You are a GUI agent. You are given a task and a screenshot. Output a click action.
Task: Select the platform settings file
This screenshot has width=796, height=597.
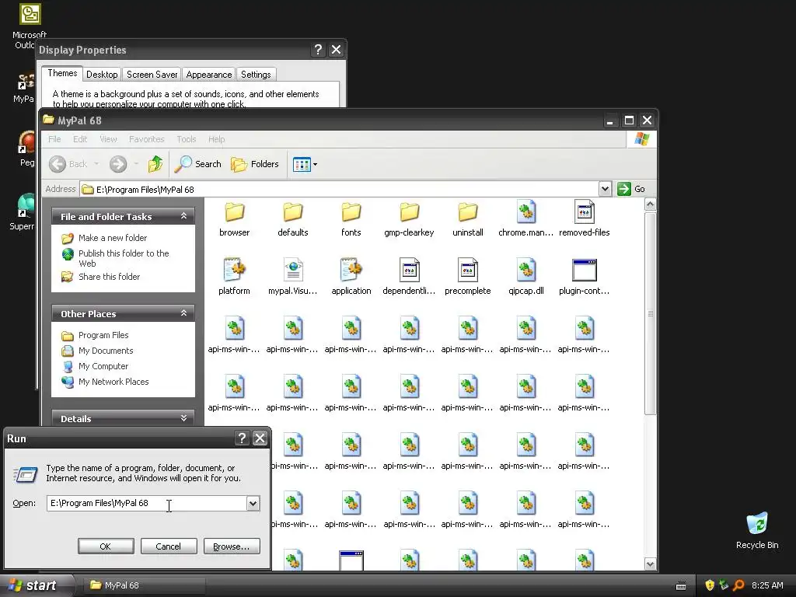coord(234,277)
